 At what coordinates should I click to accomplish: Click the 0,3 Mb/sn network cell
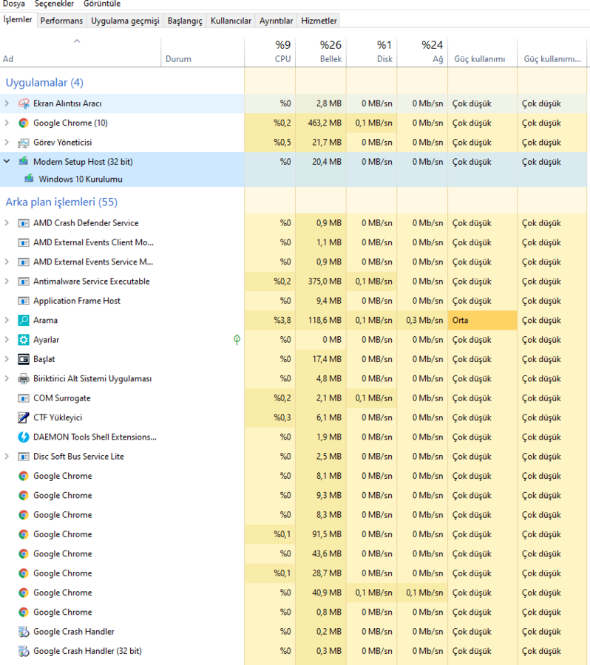pyautogui.click(x=422, y=320)
